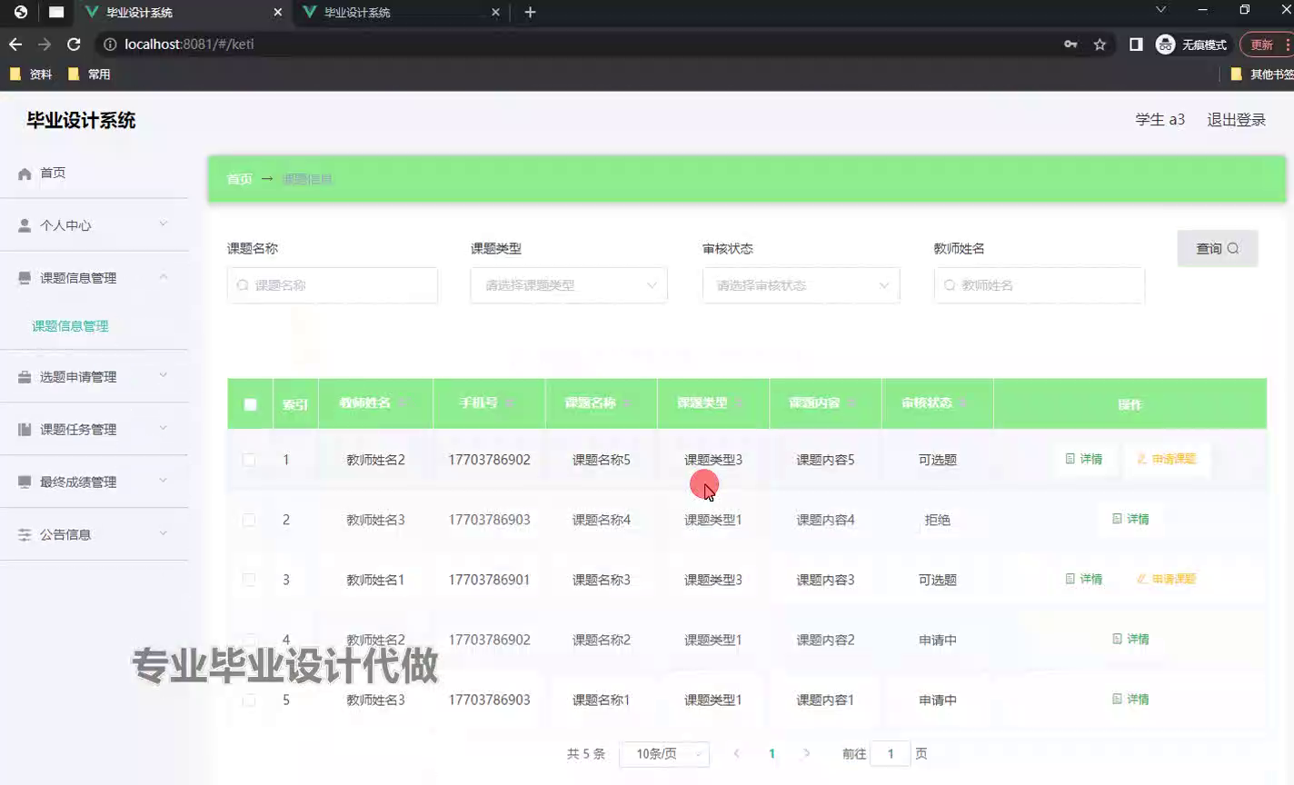This screenshot has height=785, width=1294.
Task: Select the 课题信息管理 submenu item
Action: coord(71,326)
